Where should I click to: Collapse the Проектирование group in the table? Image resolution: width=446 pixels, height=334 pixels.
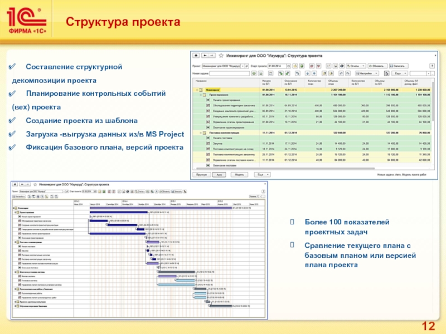click(201, 95)
